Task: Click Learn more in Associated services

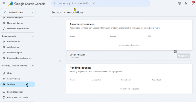Action: point(154,28)
